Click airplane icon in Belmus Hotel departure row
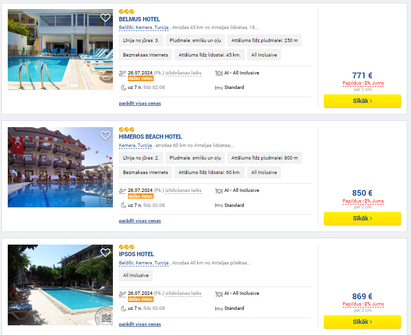411x335 pixels. click(123, 73)
